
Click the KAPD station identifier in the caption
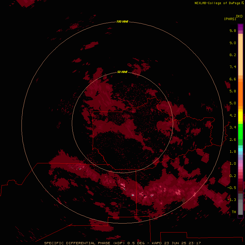pos(157,243)
